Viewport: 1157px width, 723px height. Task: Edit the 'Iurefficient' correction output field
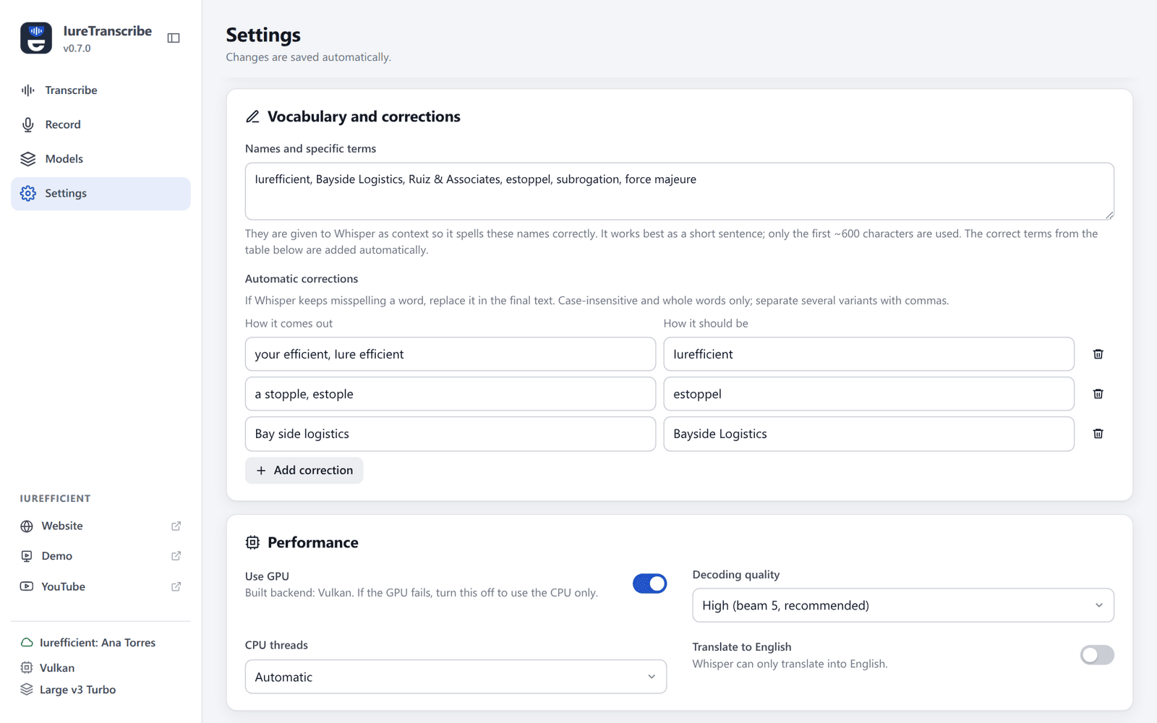868,354
